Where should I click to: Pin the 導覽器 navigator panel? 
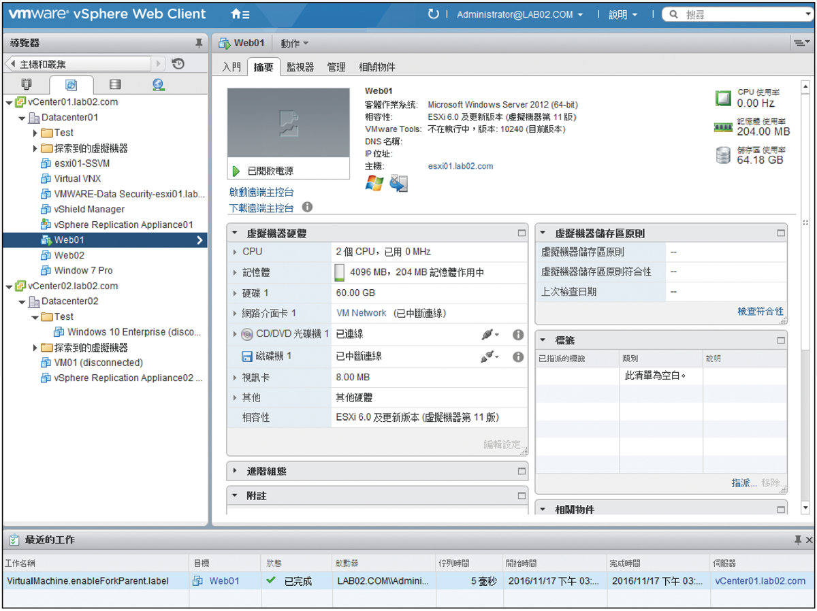[198, 43]
